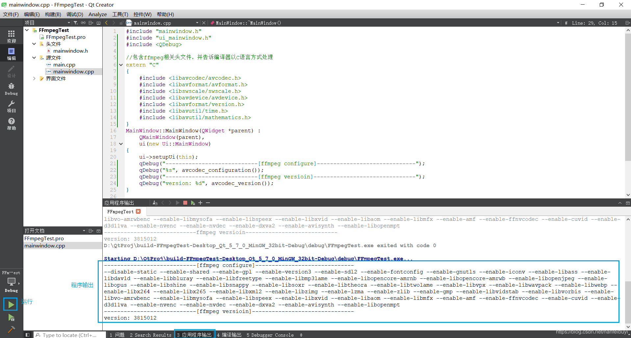Toggle synchronize with editor link icon
Viewport: 631px width, 338px height.
(x=83, y=23)
